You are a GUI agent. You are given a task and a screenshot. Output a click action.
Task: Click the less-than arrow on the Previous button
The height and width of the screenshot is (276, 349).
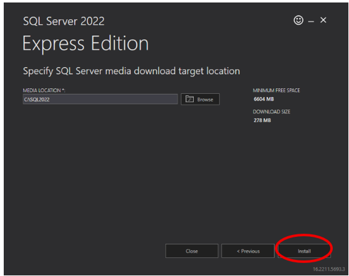(x=238, y=251)
